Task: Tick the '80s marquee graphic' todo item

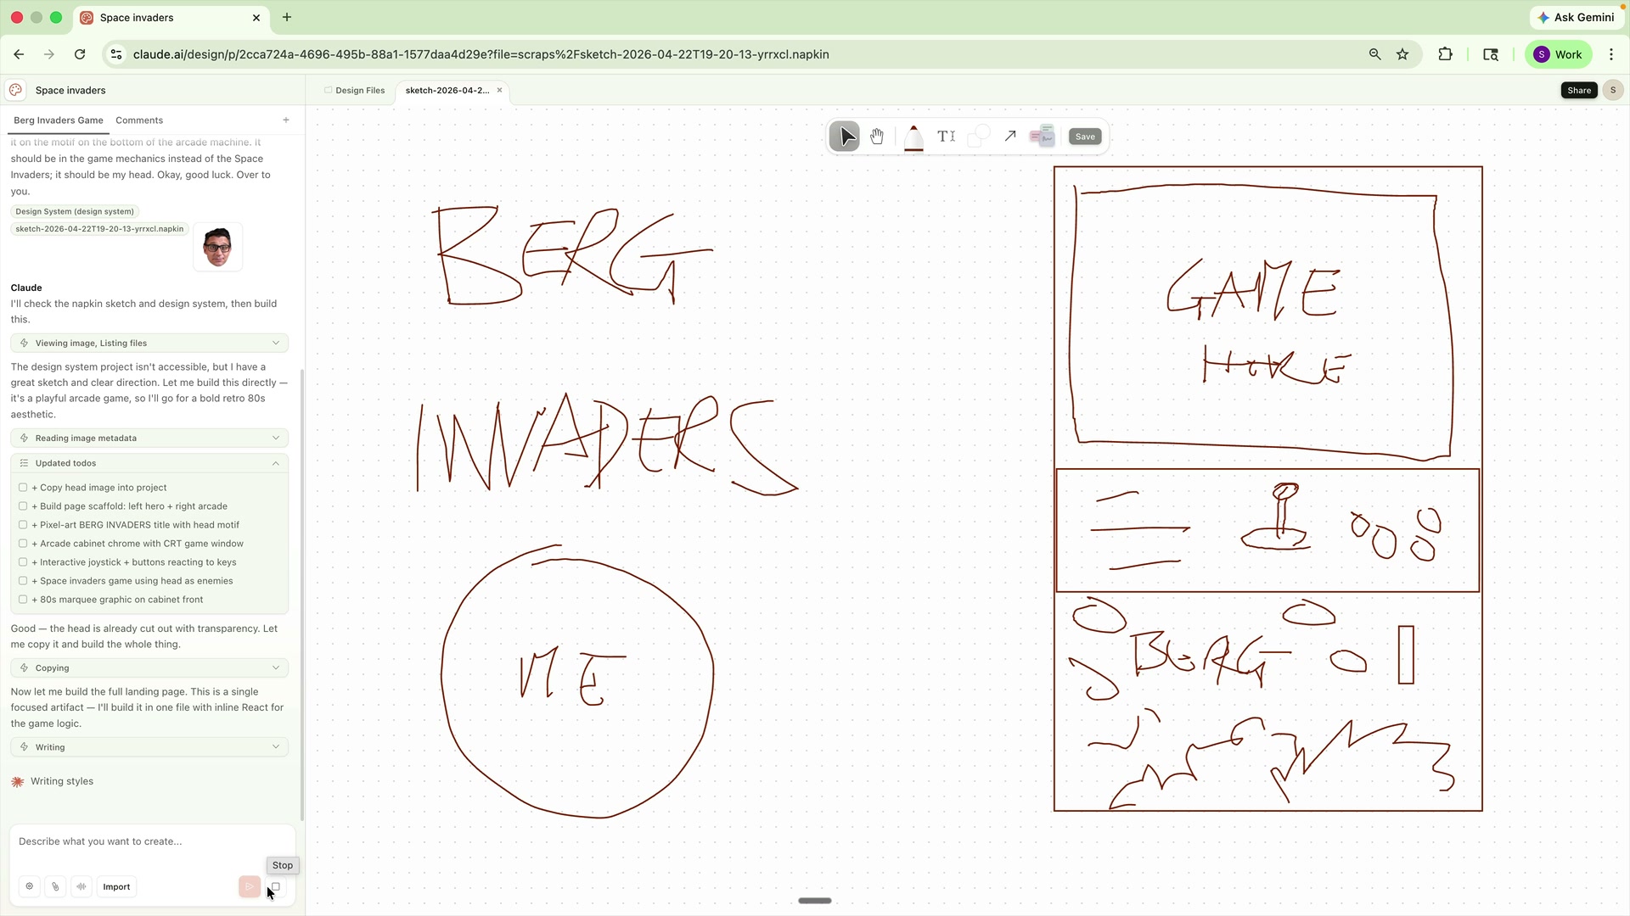Action: point(22,599)
